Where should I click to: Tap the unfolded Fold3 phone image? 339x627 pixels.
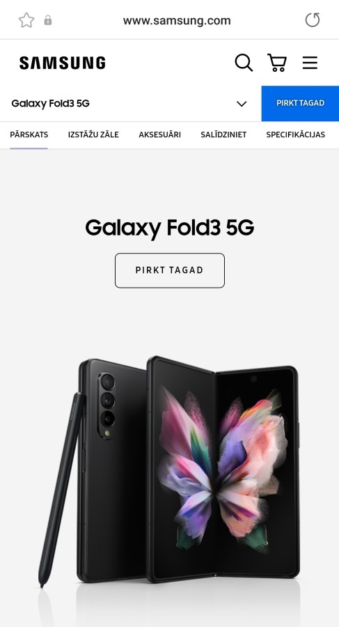pyautogui.click(x=223, y=468)
